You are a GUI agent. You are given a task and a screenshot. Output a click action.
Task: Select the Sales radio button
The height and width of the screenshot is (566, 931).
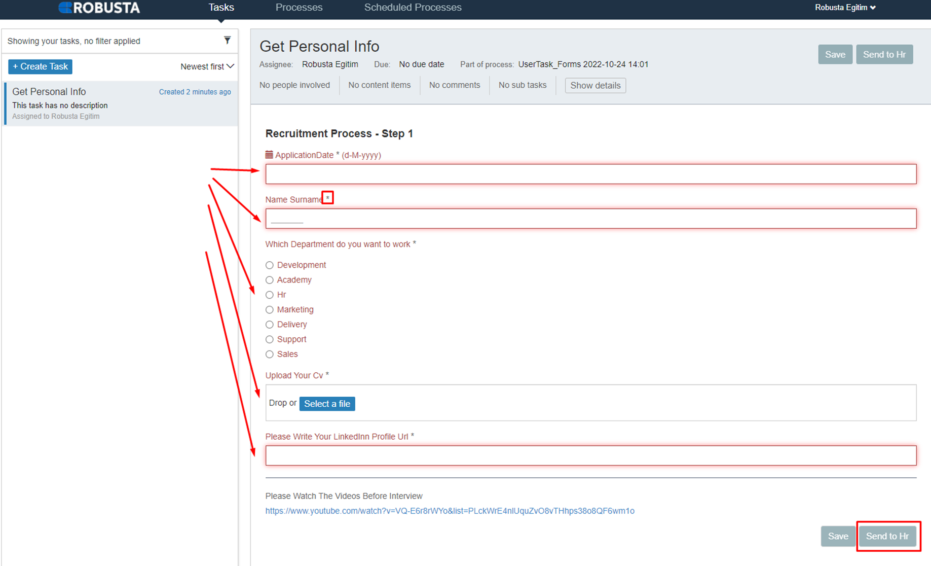pyautogui.click(x=270, y=355)
